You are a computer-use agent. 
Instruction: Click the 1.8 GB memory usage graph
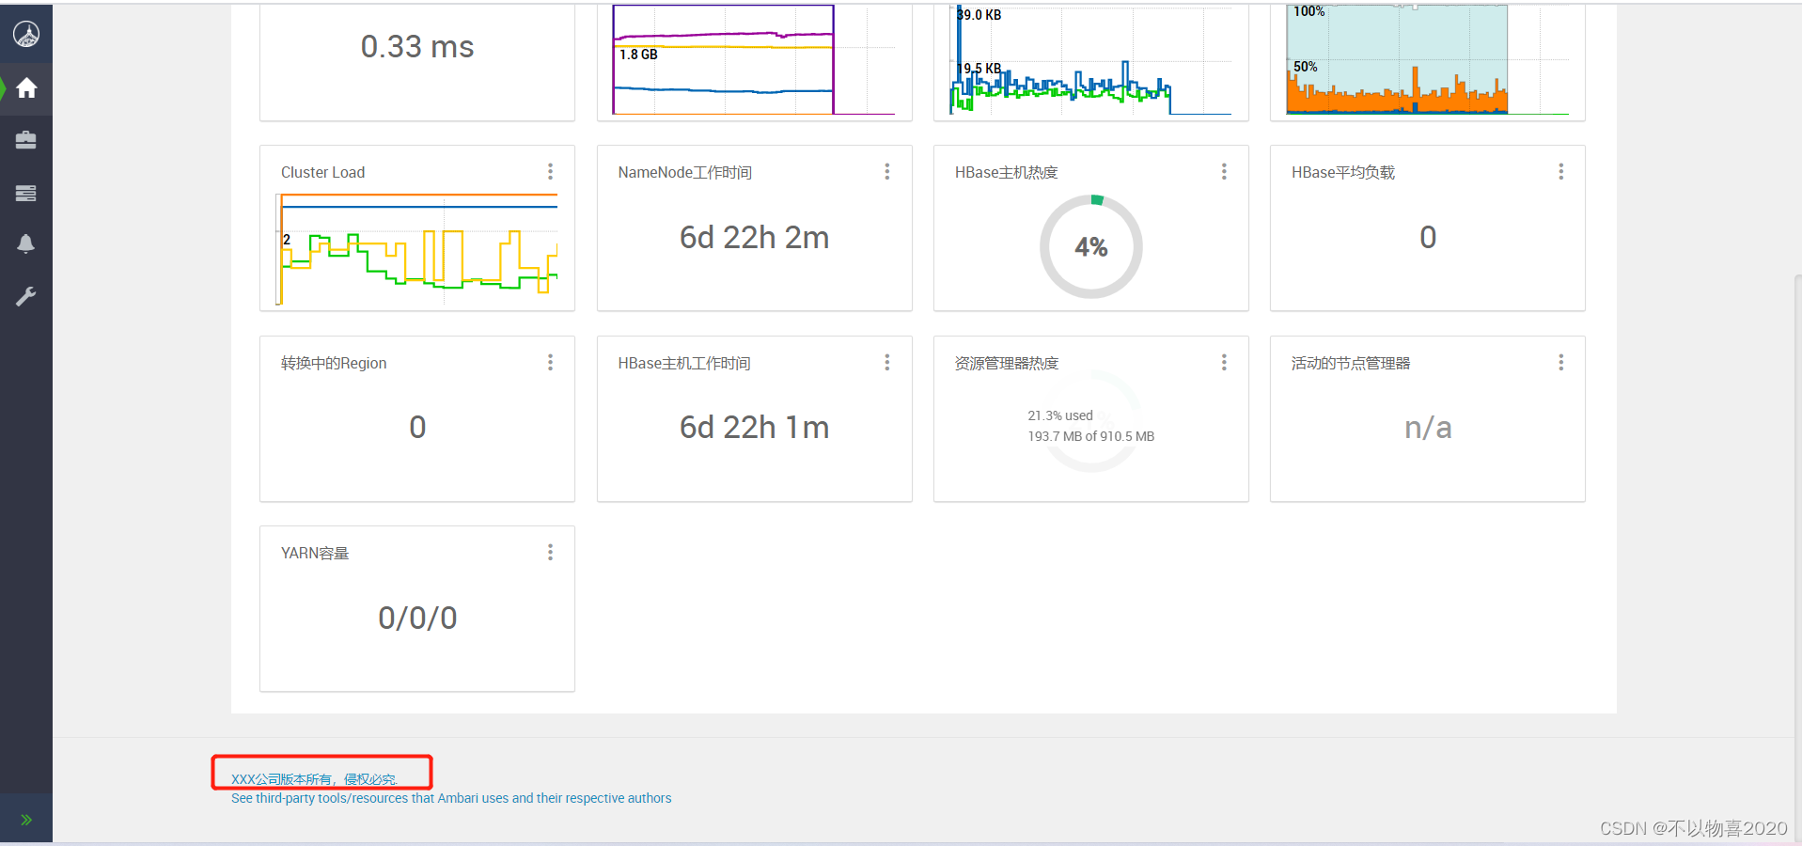coord(753,59)
